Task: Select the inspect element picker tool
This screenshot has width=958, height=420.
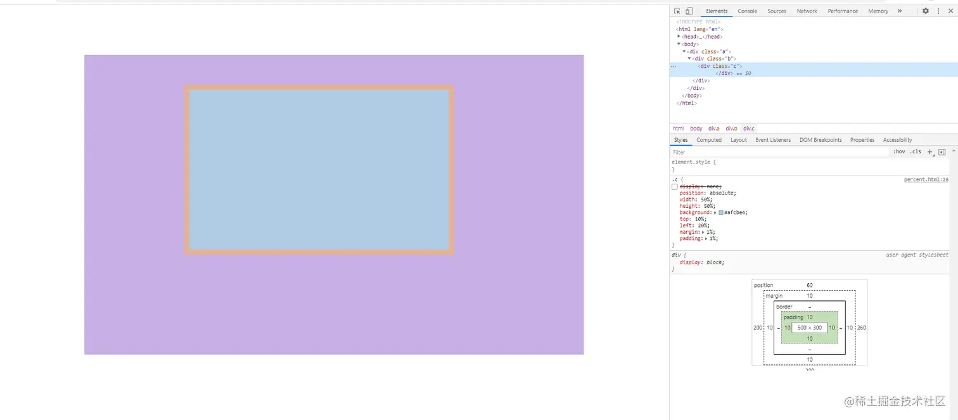Action: tap(677, 11)
